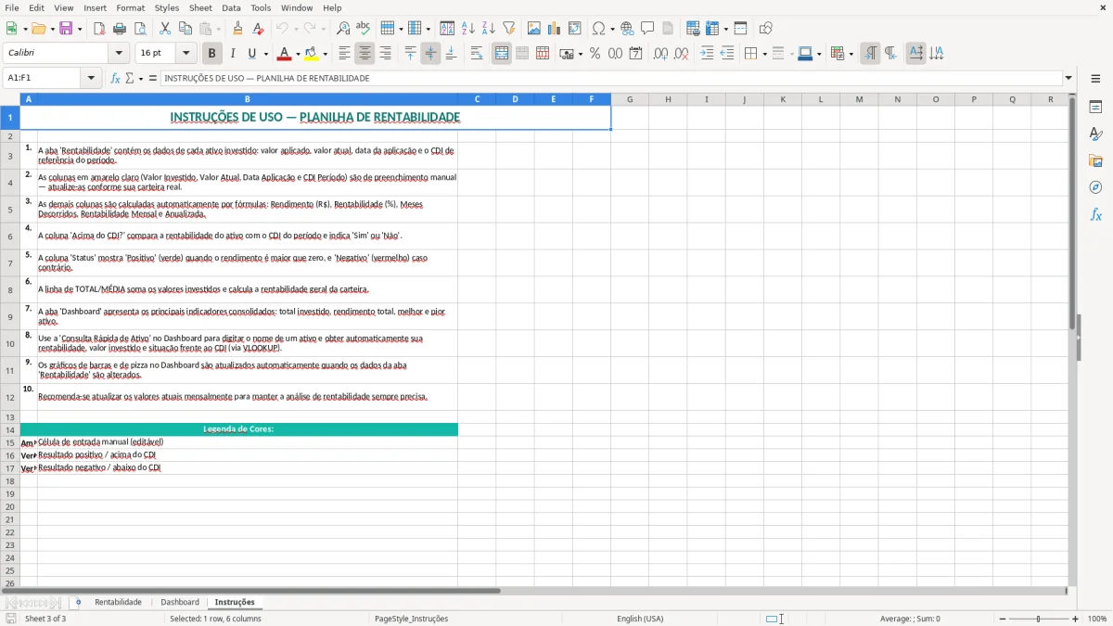1113x626 pixels.
Task: Toggle align left
Action: pos(344,54)
